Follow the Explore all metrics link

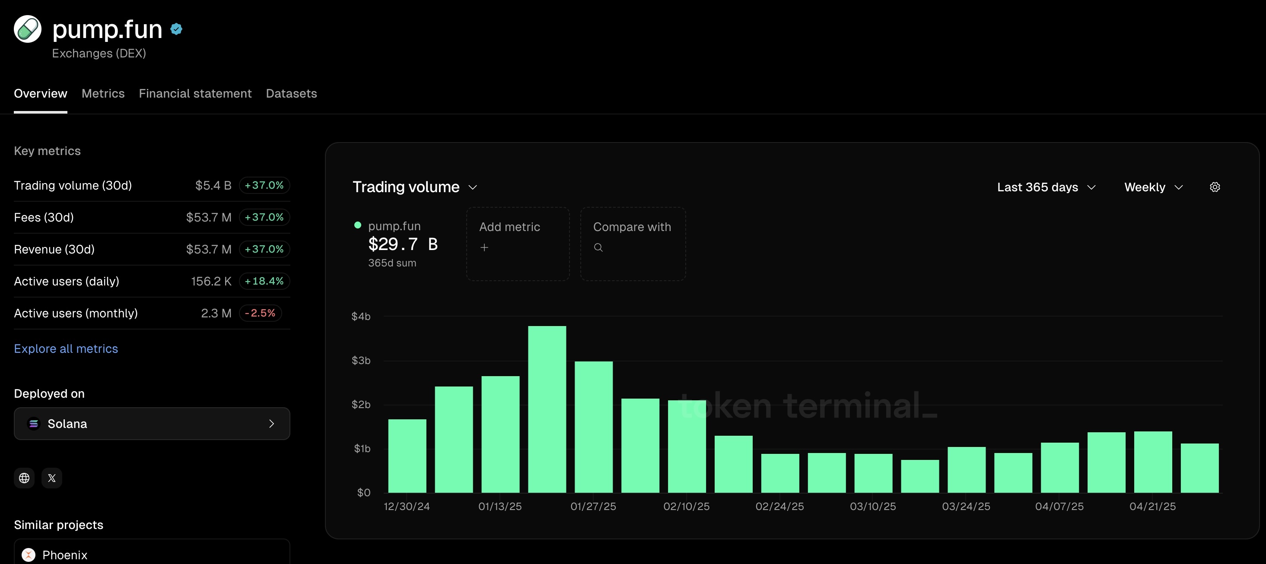pyautogui.click(x=66, y=349)
